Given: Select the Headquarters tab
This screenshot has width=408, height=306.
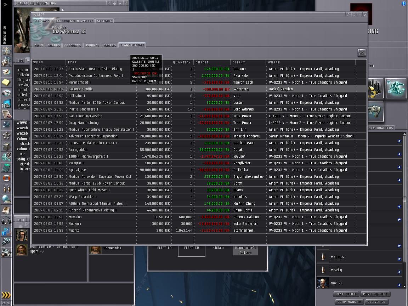Looking at the screenshot, I should tap(381, 128).
